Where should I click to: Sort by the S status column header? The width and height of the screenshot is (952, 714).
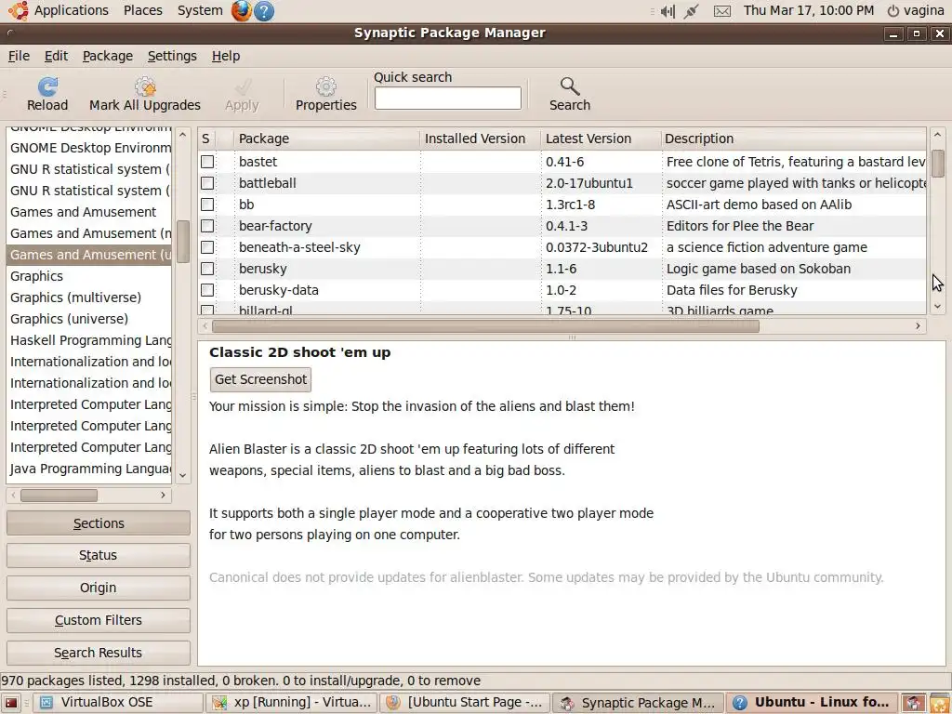coord(206,139)
